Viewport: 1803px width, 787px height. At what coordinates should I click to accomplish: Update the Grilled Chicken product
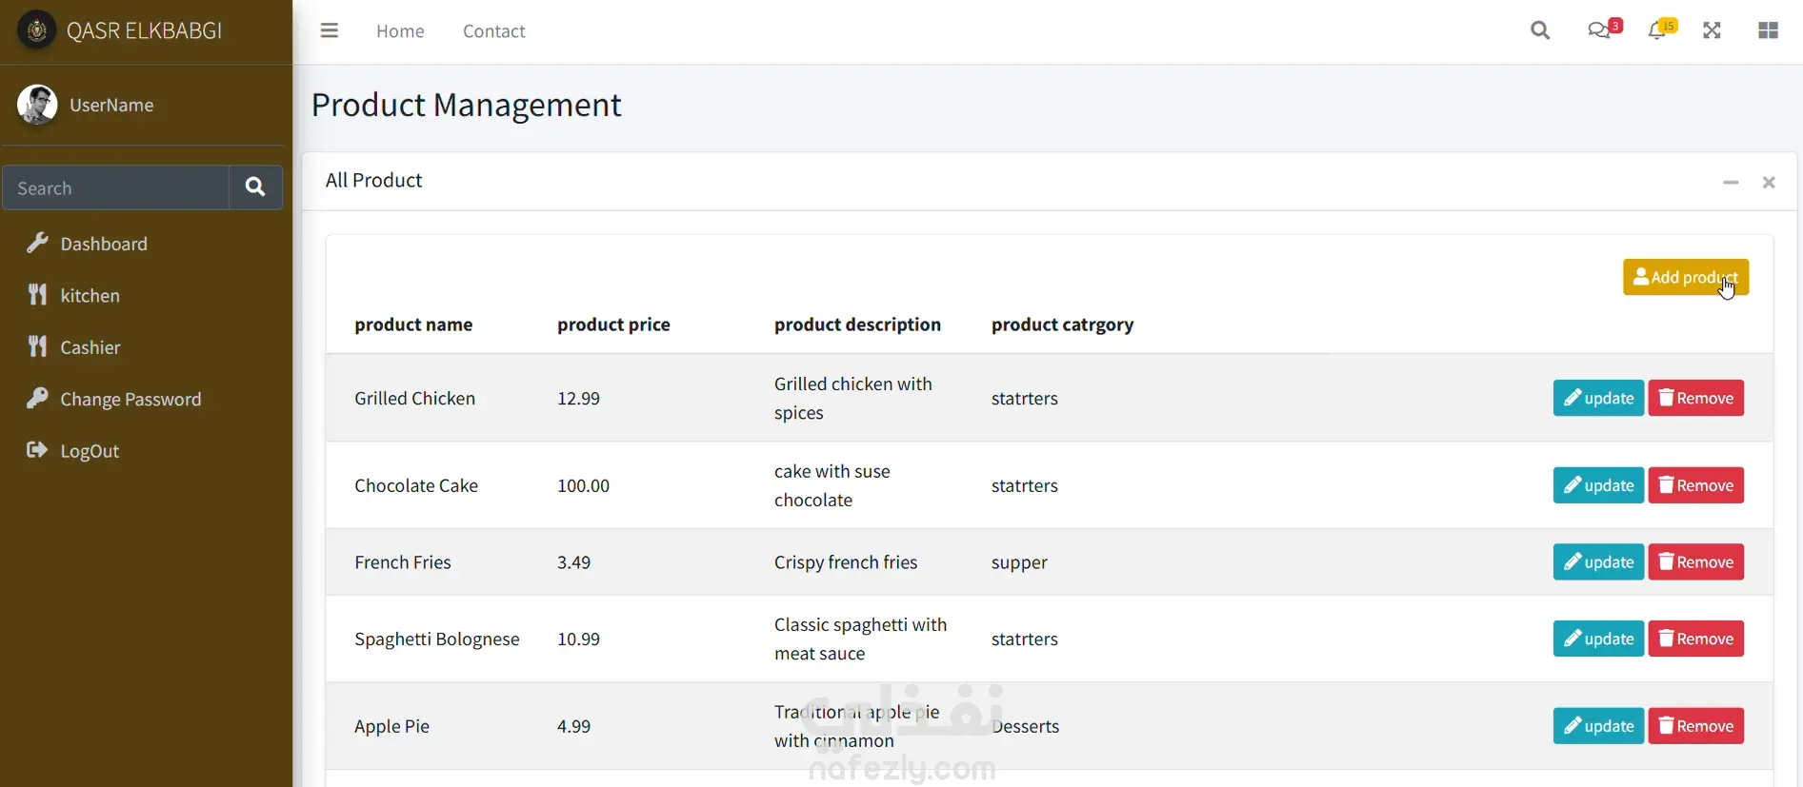[x=1598, y=398]
